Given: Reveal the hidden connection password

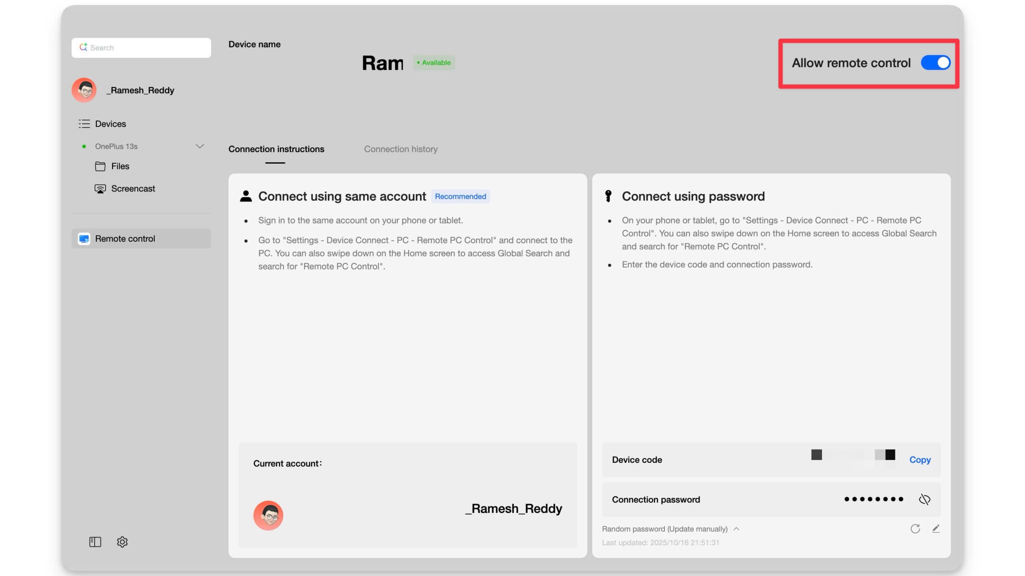Looking at the screenshot, I should click(925, 499).
